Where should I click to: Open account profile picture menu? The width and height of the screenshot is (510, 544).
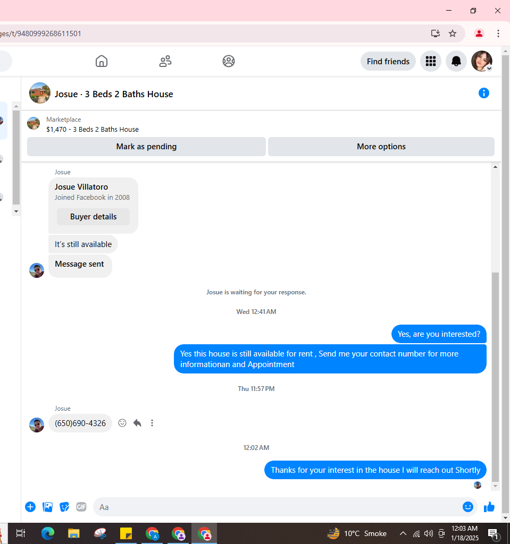(x=482, y=61)
